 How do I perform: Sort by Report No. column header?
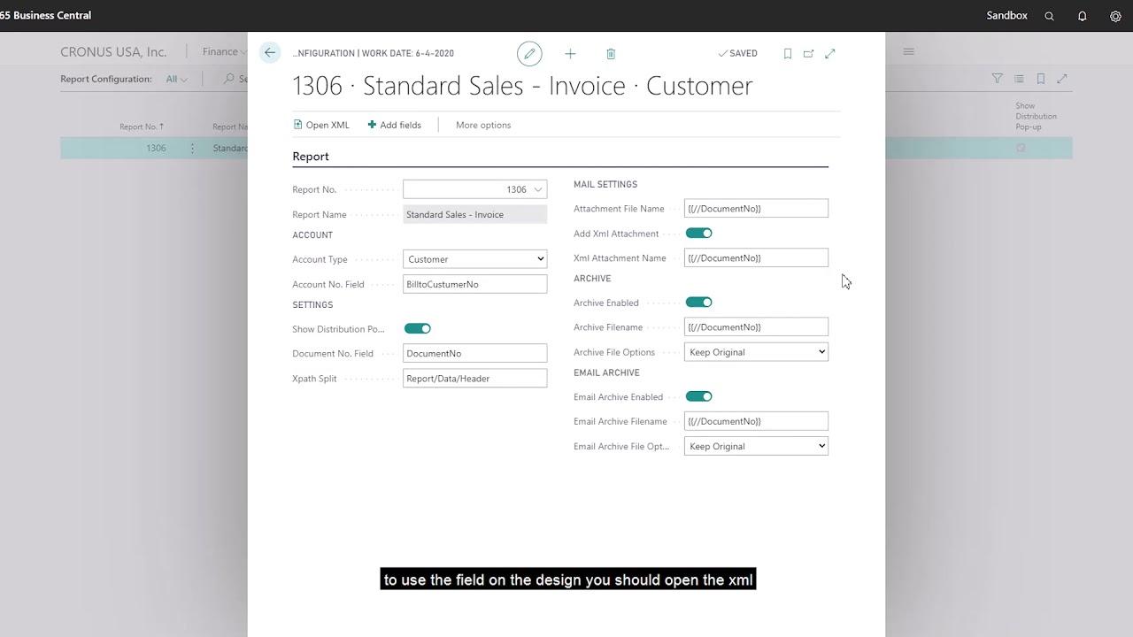(x=142, y=127)
